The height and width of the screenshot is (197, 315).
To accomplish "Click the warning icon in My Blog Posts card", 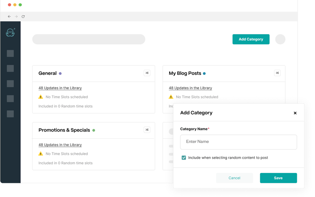I will [171, 97].
